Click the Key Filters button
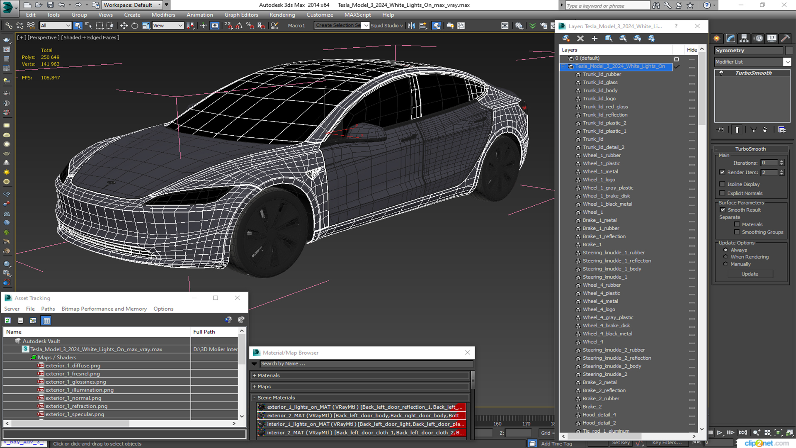This screenshot has height=448, width=796. (x=667, y=443)
